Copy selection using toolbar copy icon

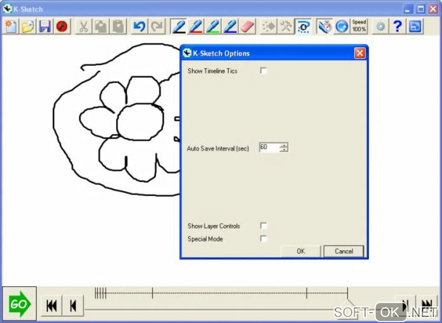[101, 26]
